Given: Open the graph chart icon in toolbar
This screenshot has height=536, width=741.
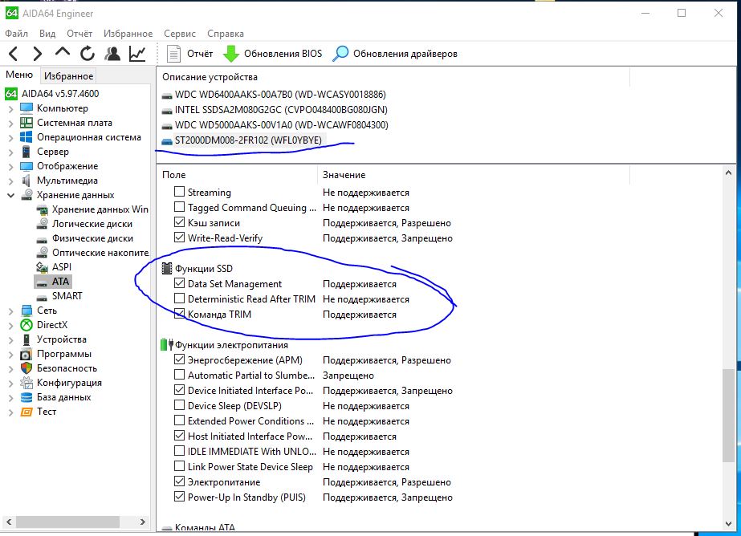Looking at the screenshot, I should (137, 54).
